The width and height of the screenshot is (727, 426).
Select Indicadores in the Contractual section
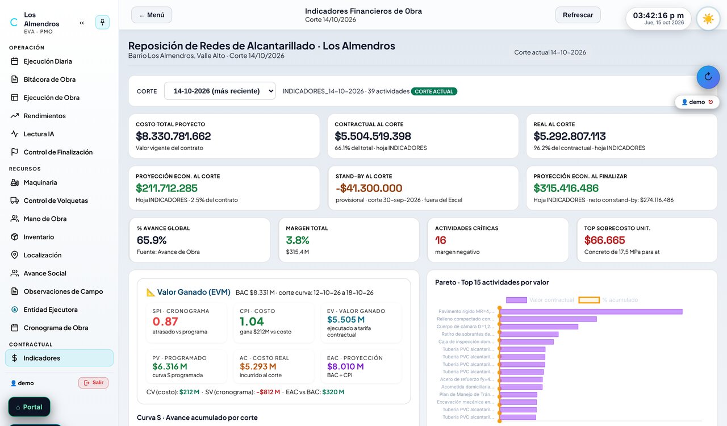(59, 358)
